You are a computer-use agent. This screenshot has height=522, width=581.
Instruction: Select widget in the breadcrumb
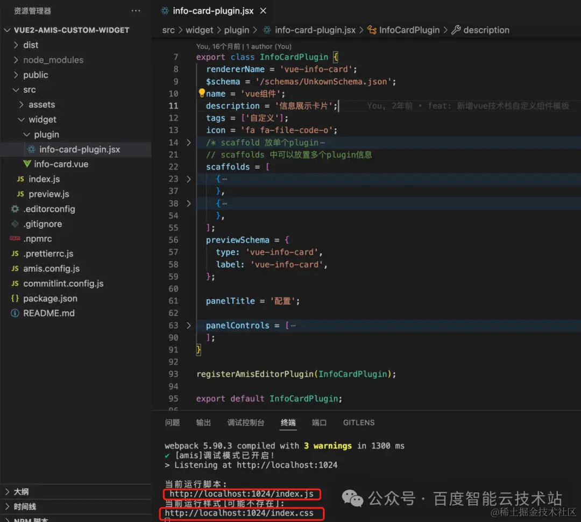(x=200, y=30)
